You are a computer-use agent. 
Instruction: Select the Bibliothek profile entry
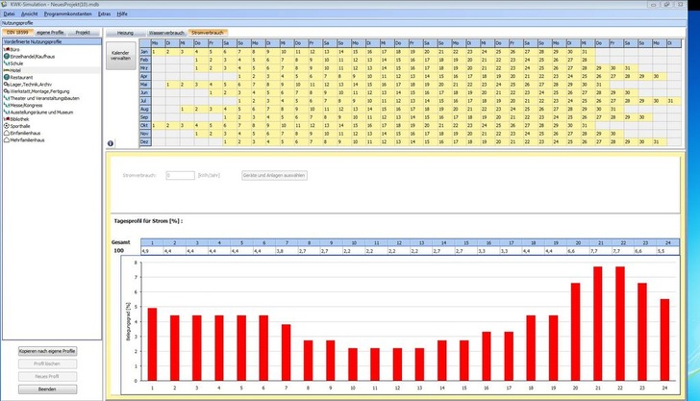pos(21,117)
